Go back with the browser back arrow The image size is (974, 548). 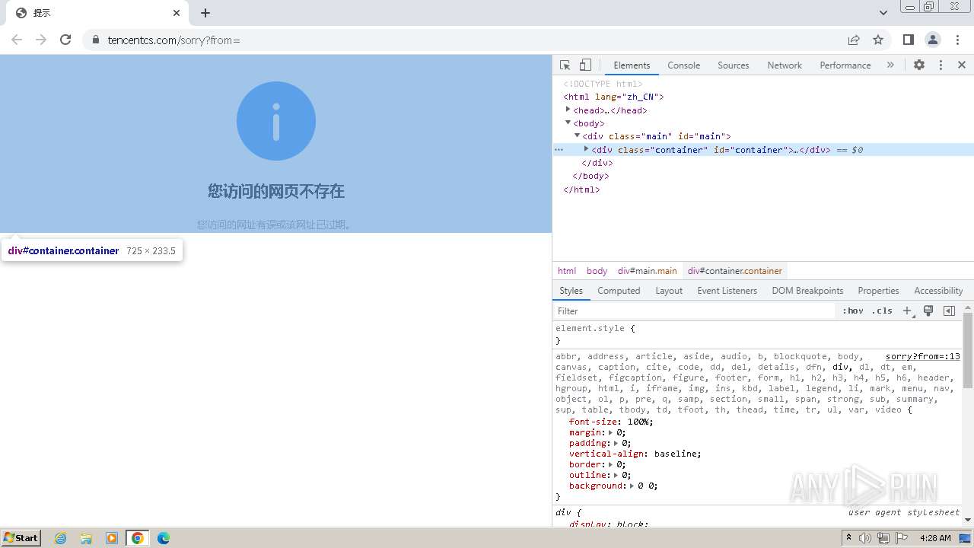[x=17, y=40]
